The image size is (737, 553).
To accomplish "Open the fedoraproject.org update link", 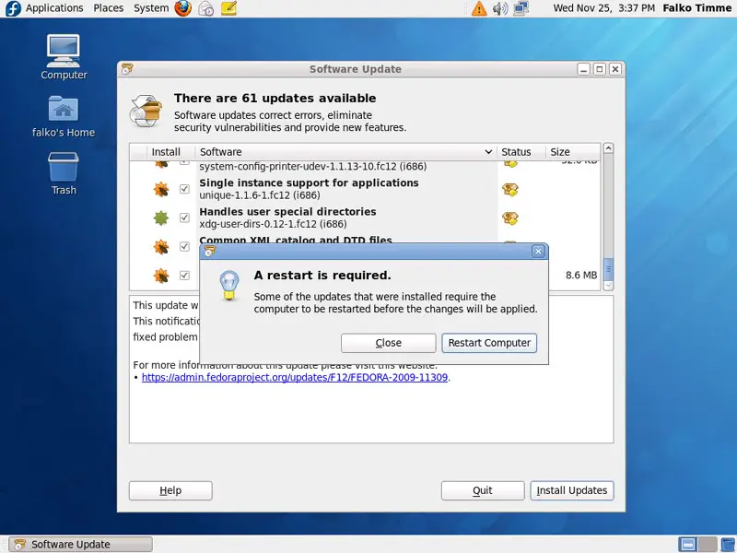I will click(x=295, y=377).
